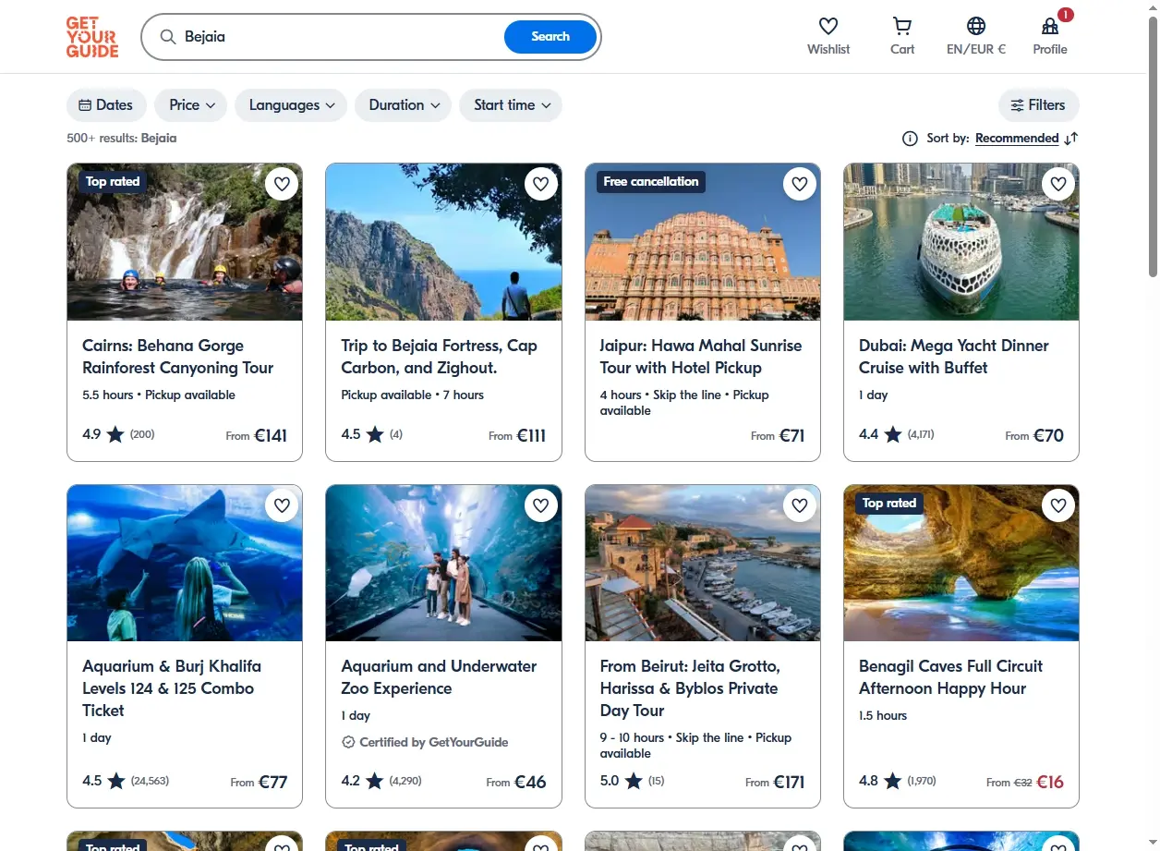
Task: Expand the Start time filter dropdown
Action: coord(511,105)
